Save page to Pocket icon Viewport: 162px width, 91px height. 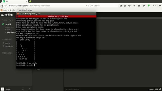[x=129, y=6]
